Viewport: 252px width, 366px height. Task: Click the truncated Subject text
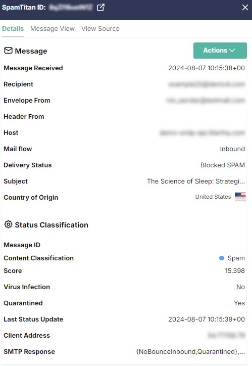tap(196, 181)
